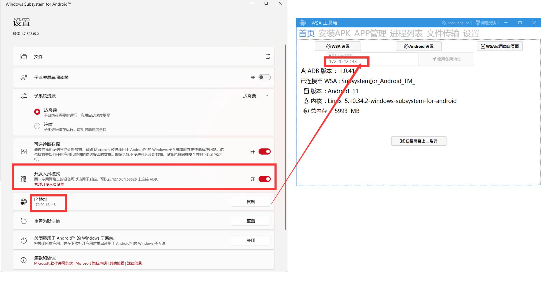Click the Android 版本 icon in WSA 工具箱
Viewport: 541px width, 289px height.
[306, 91]
